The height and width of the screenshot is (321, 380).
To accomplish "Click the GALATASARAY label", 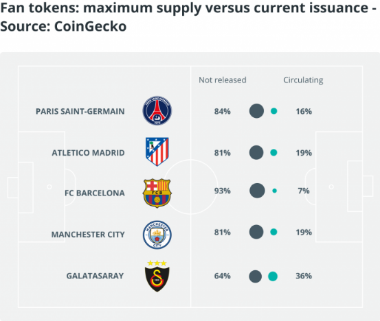I will point(95,276).
